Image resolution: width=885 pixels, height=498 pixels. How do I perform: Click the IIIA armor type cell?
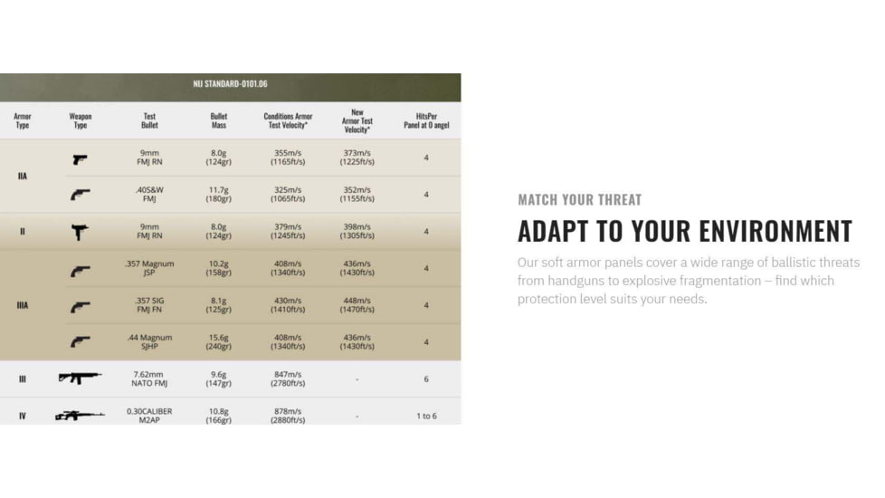(x=23, y=306)
